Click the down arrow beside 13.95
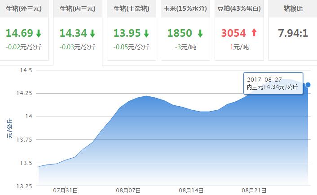The height and width of the screenshot is (195, 317). pyautogui.click(x=146, y=33)
